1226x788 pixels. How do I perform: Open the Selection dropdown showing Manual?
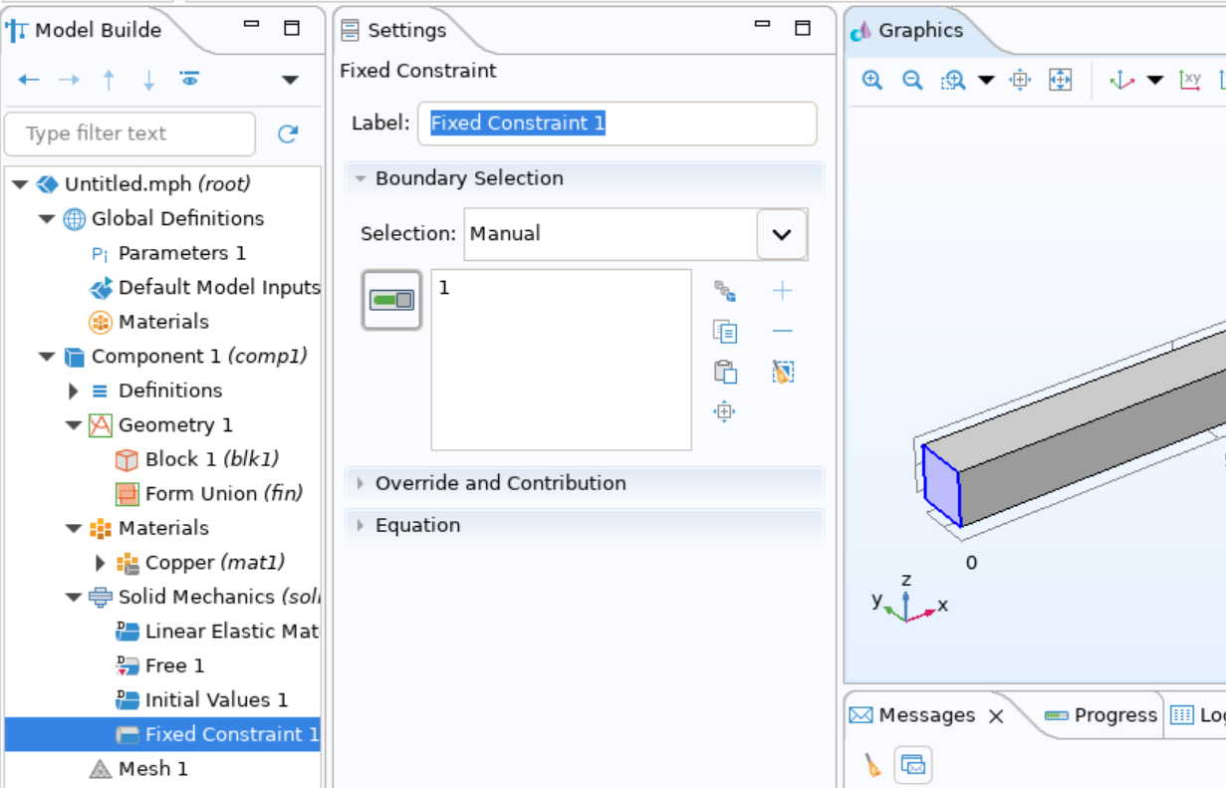tap(782, 234)
